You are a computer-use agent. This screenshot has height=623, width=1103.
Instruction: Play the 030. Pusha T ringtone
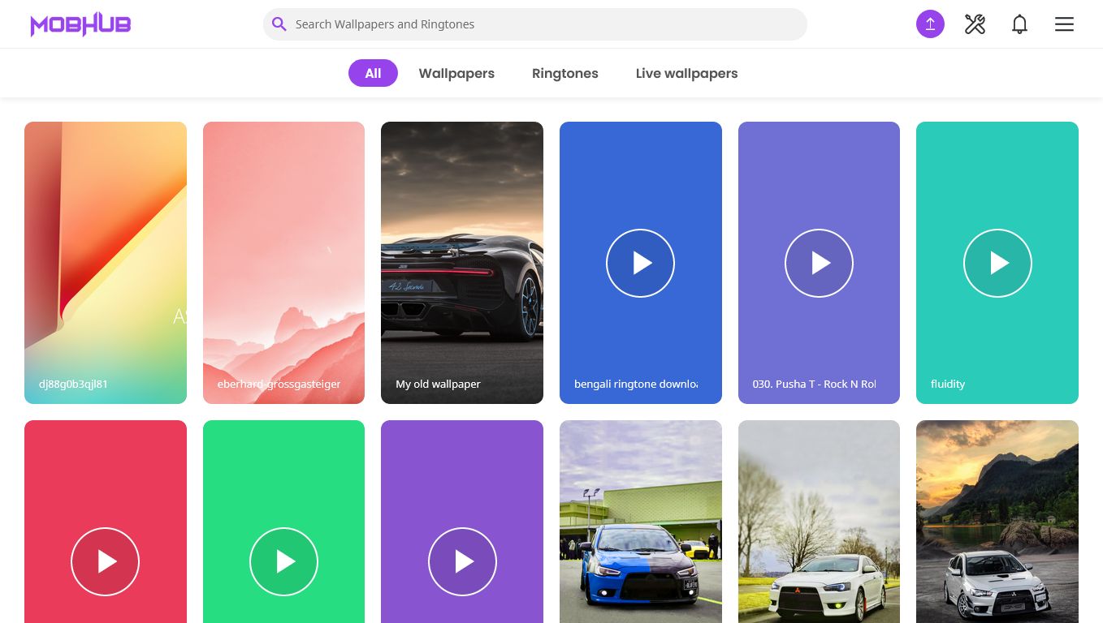(x=819, y=263)
